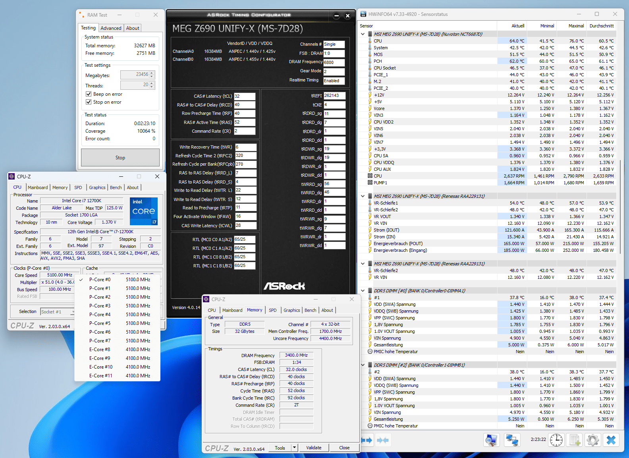
Task: Open CPU-Z Tools dropdown arrow
Action: tap(294, 448)
